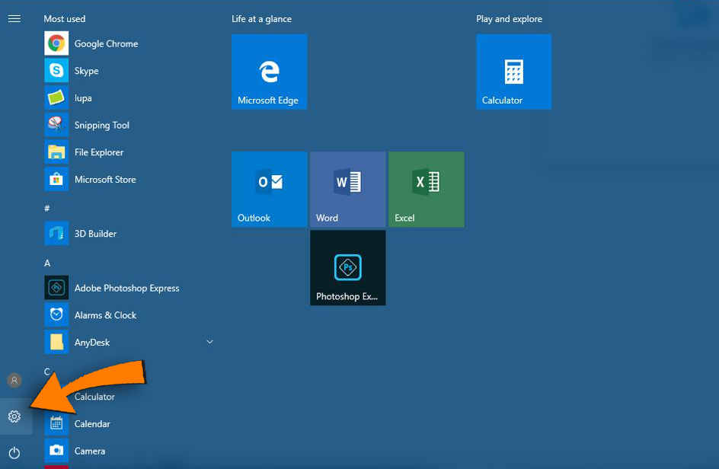Image resolution: width=719 pixels, height=469 pixels.
Task: Launch the Word tile
Action: click(x=347, y=190)
